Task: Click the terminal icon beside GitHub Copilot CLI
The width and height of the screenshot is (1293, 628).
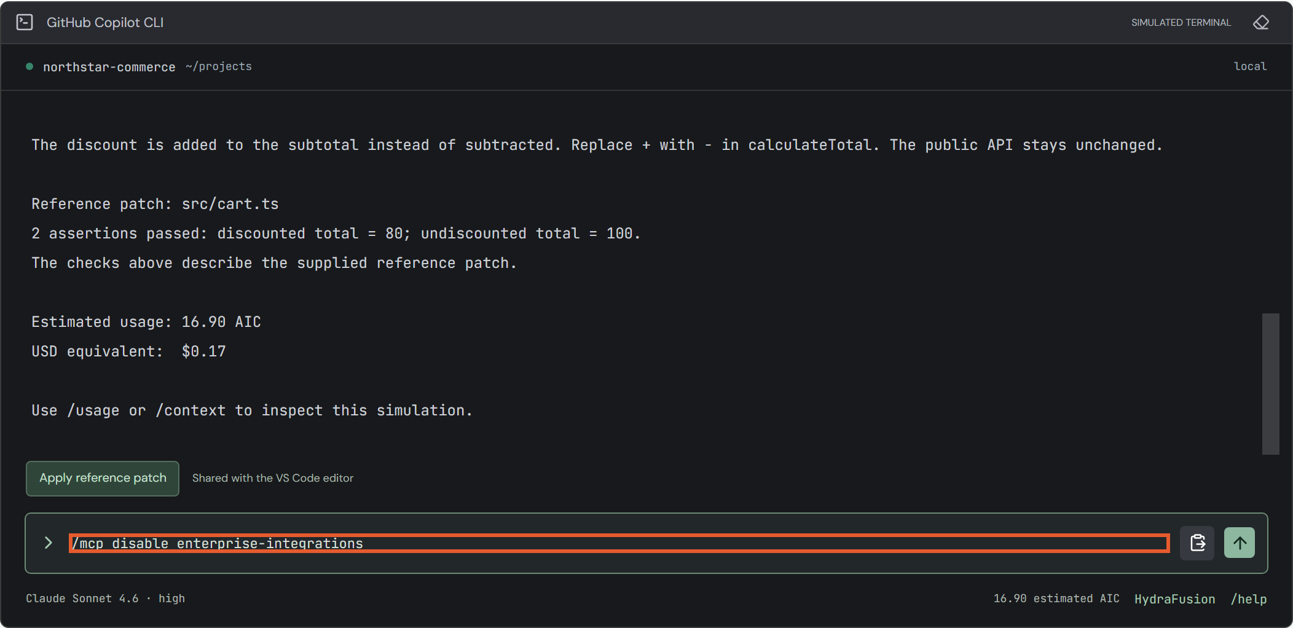Action: [x=25, y=23]
